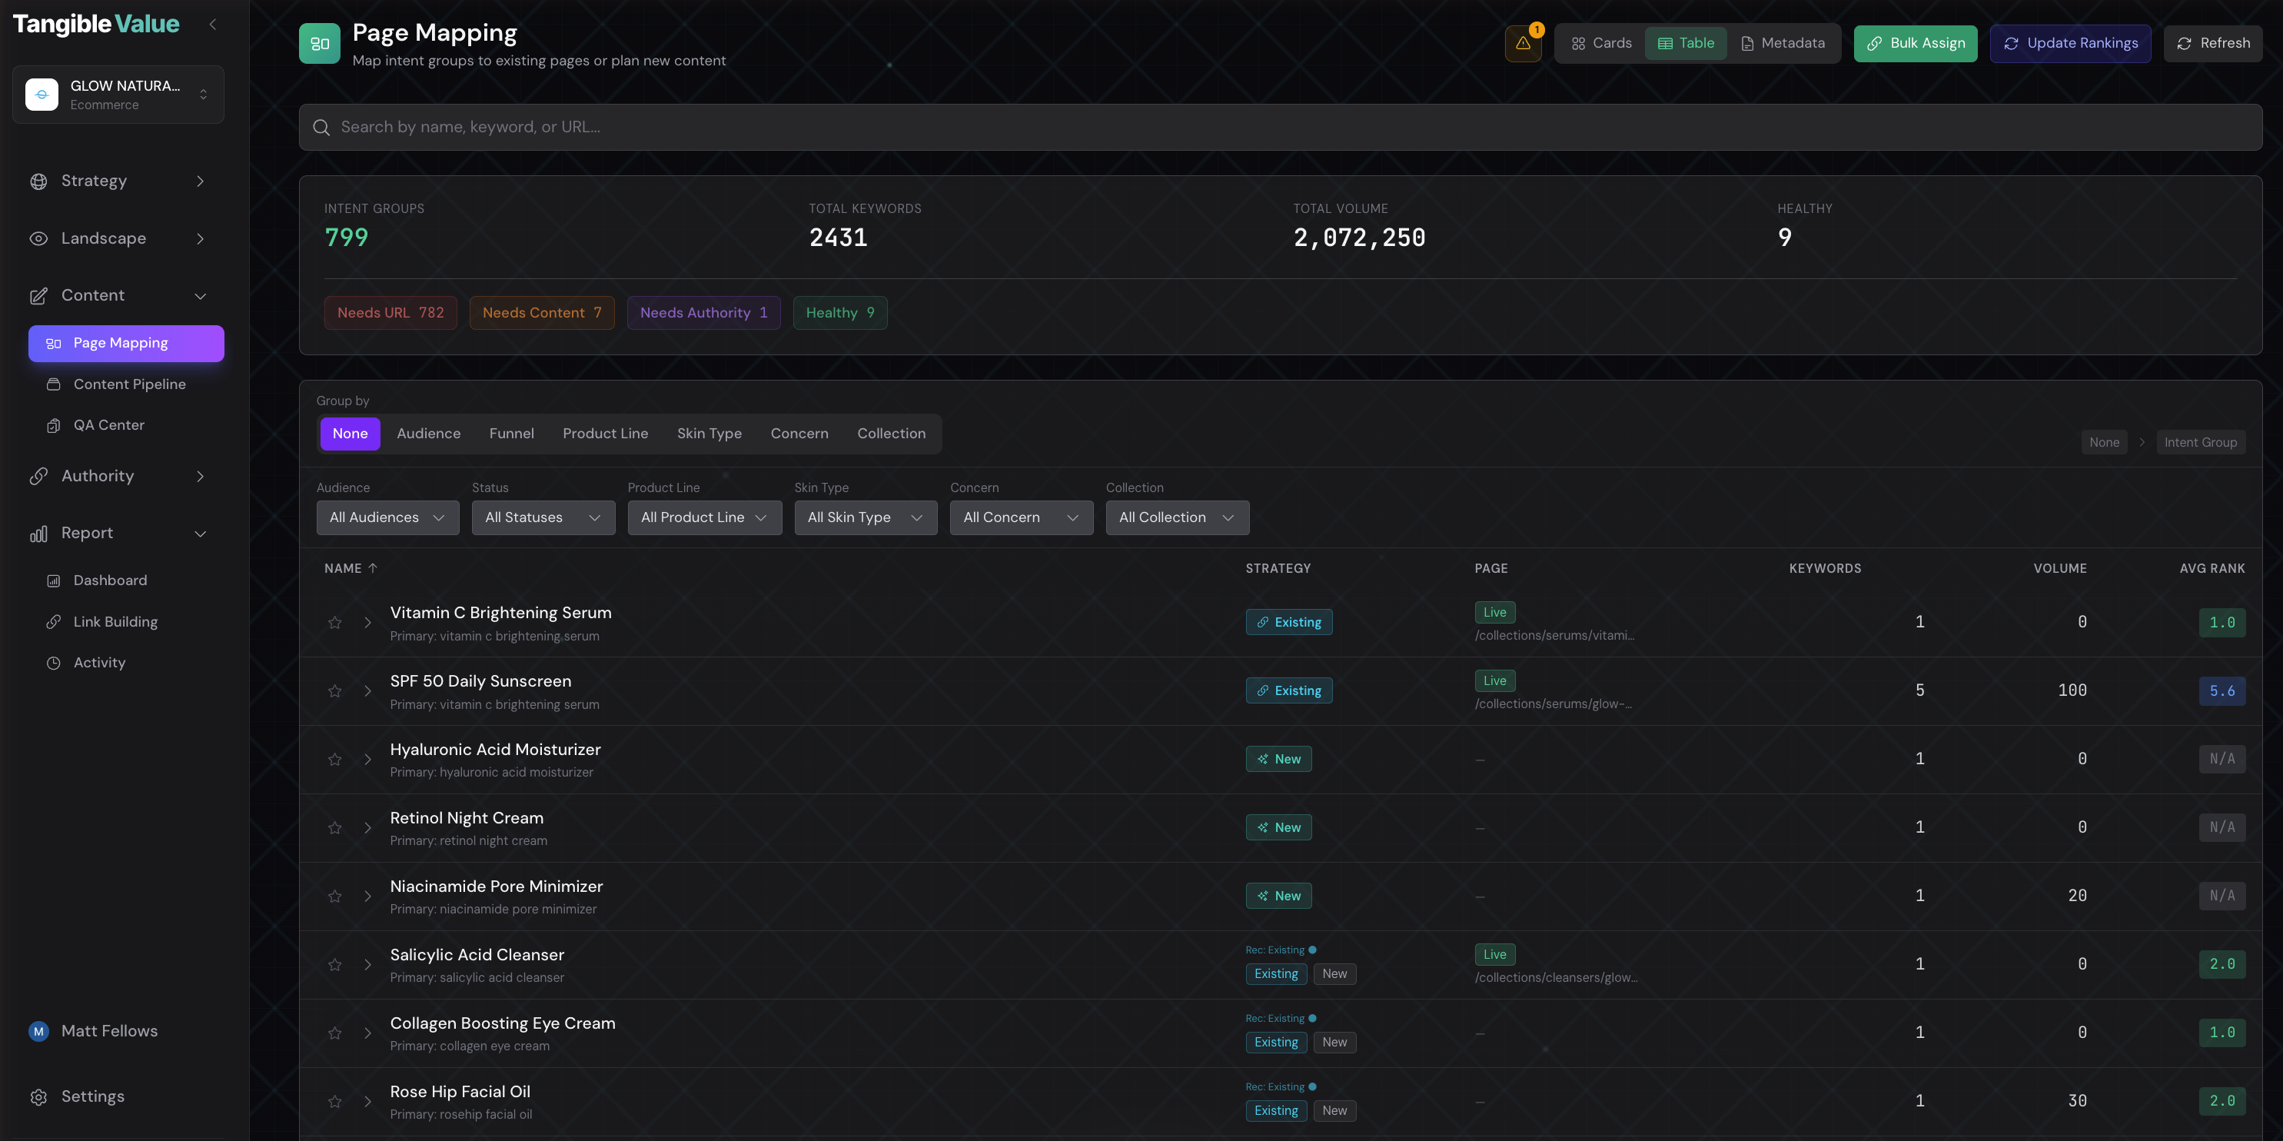The height and width of the screenshot is (1141, 2283).
Task: Select the Content Pipeline icon in sidebar
Action: 54,384
